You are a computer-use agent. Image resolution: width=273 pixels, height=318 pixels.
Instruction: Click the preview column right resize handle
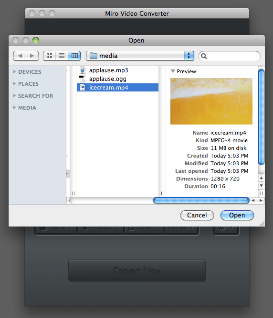click(x=262, y=193)
